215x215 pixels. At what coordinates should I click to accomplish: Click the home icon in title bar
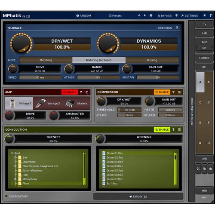[205, 15]
